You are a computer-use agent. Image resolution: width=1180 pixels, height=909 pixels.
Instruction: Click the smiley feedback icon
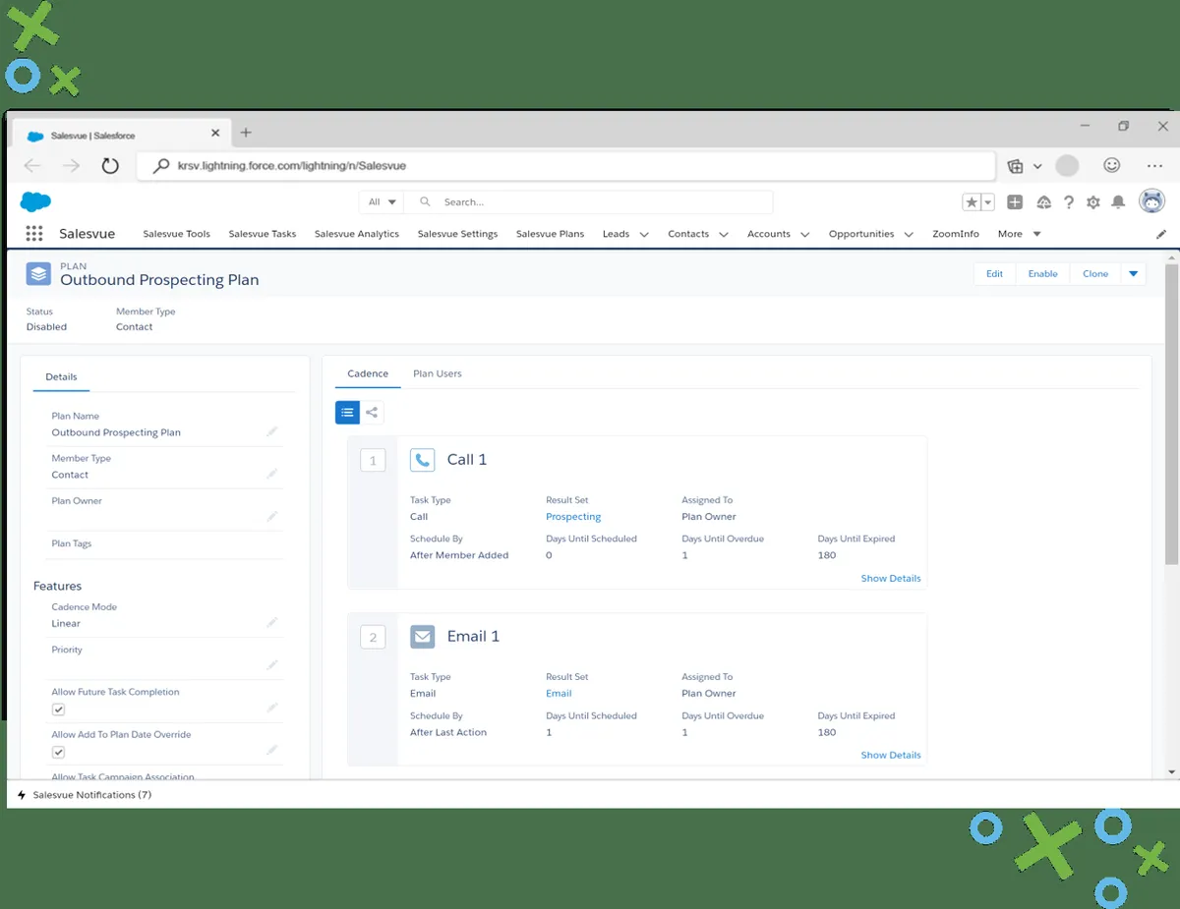[x=1112, y=166]
